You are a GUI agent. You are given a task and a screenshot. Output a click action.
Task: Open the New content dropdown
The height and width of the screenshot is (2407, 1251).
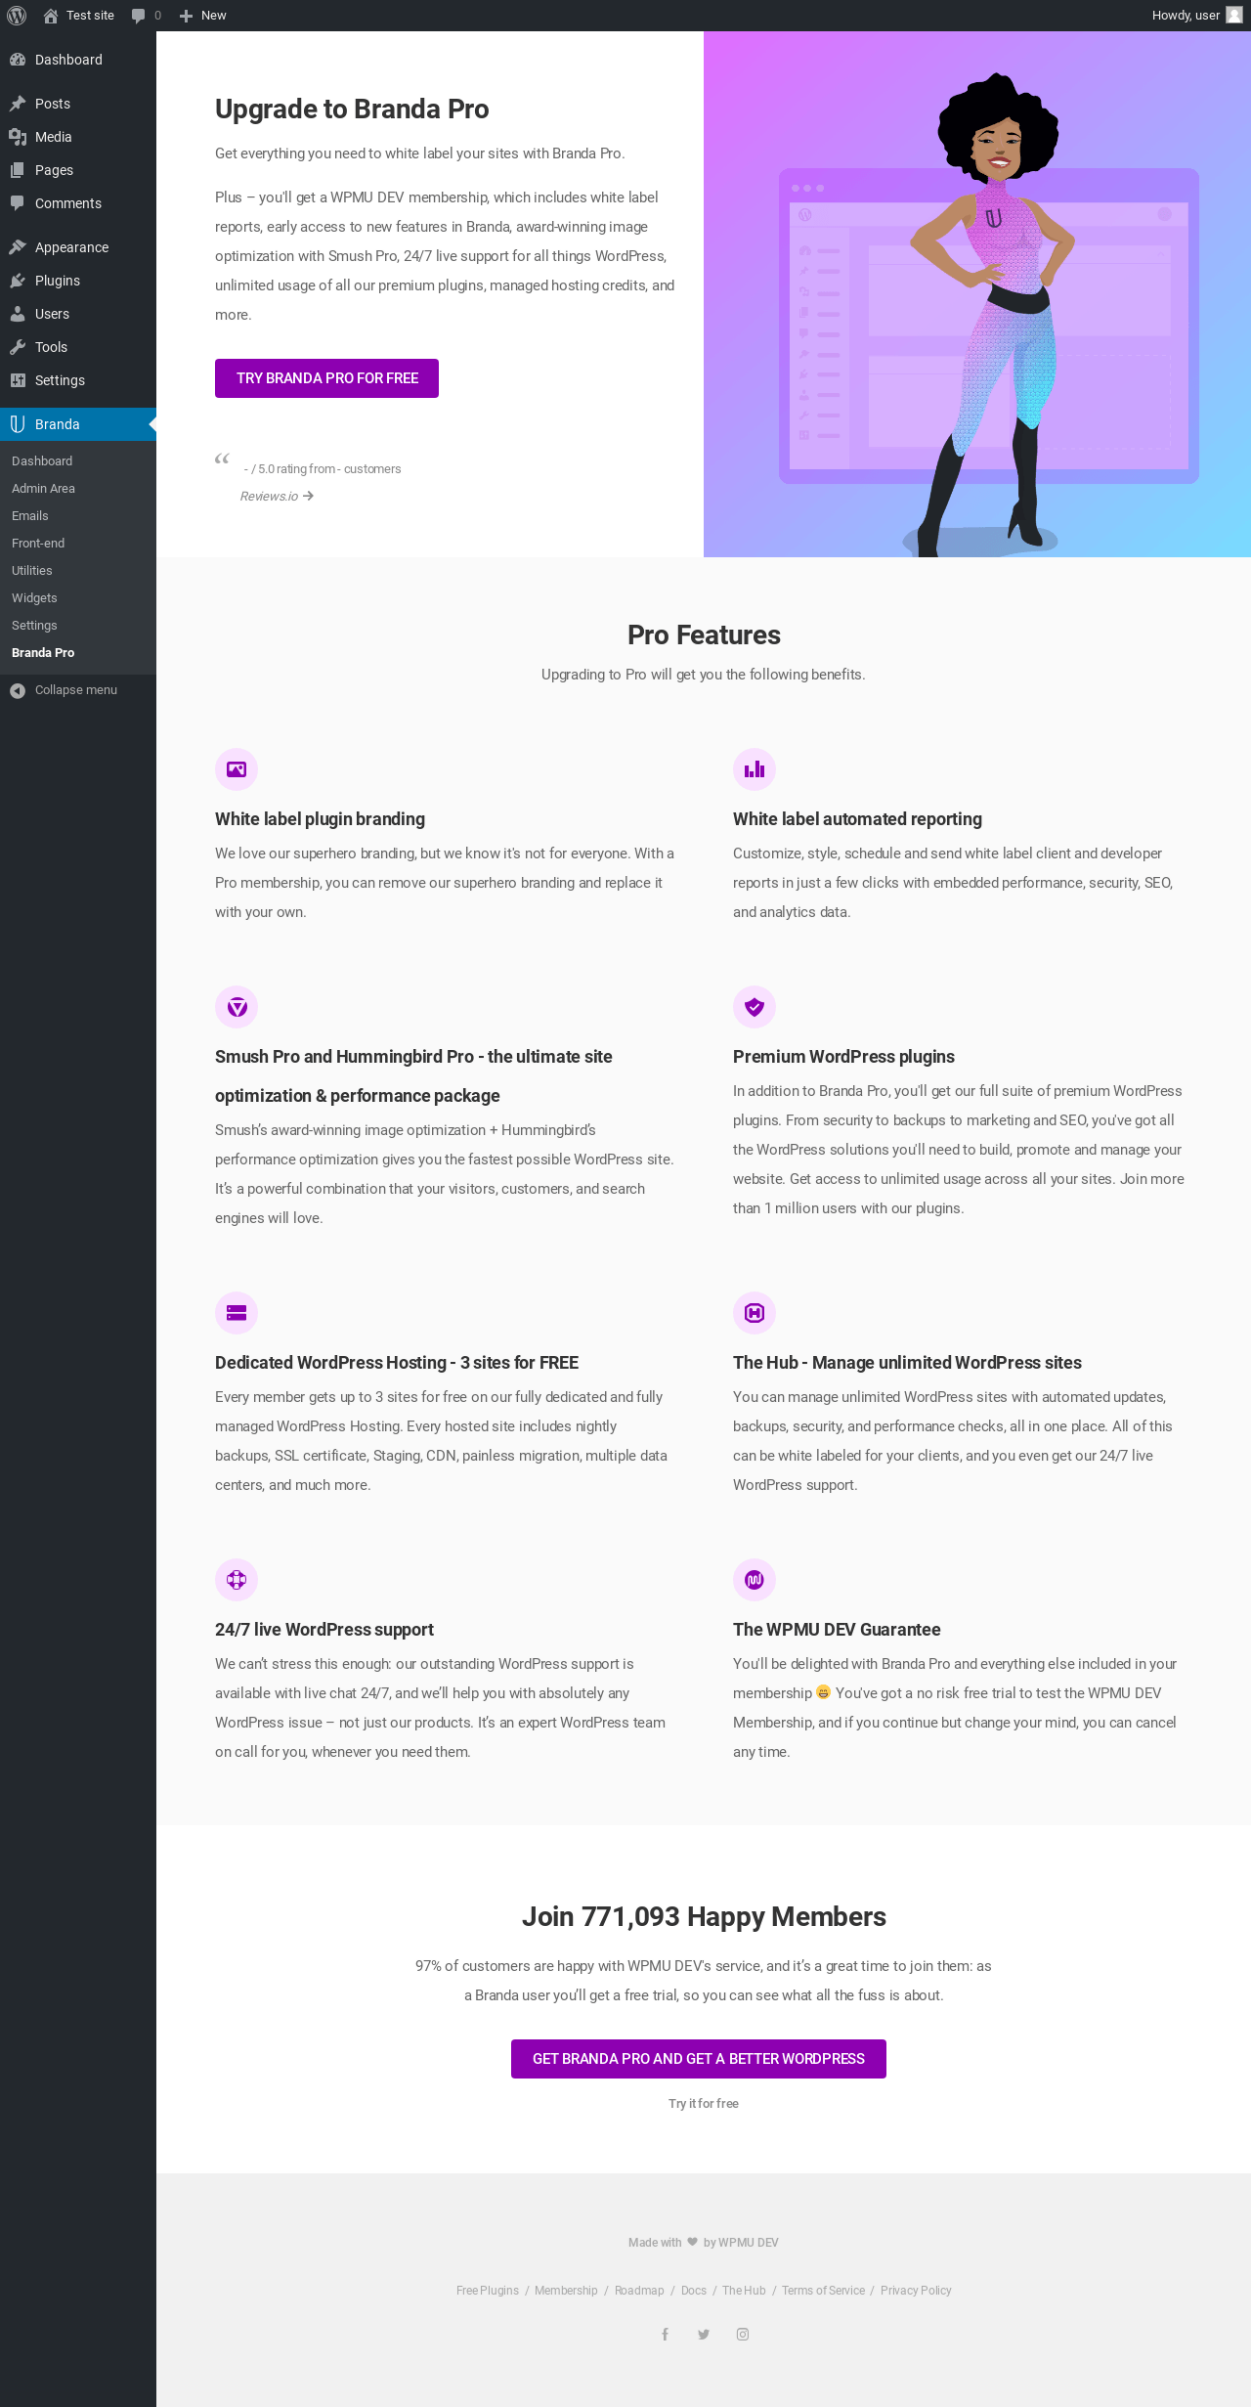(203, 16)
